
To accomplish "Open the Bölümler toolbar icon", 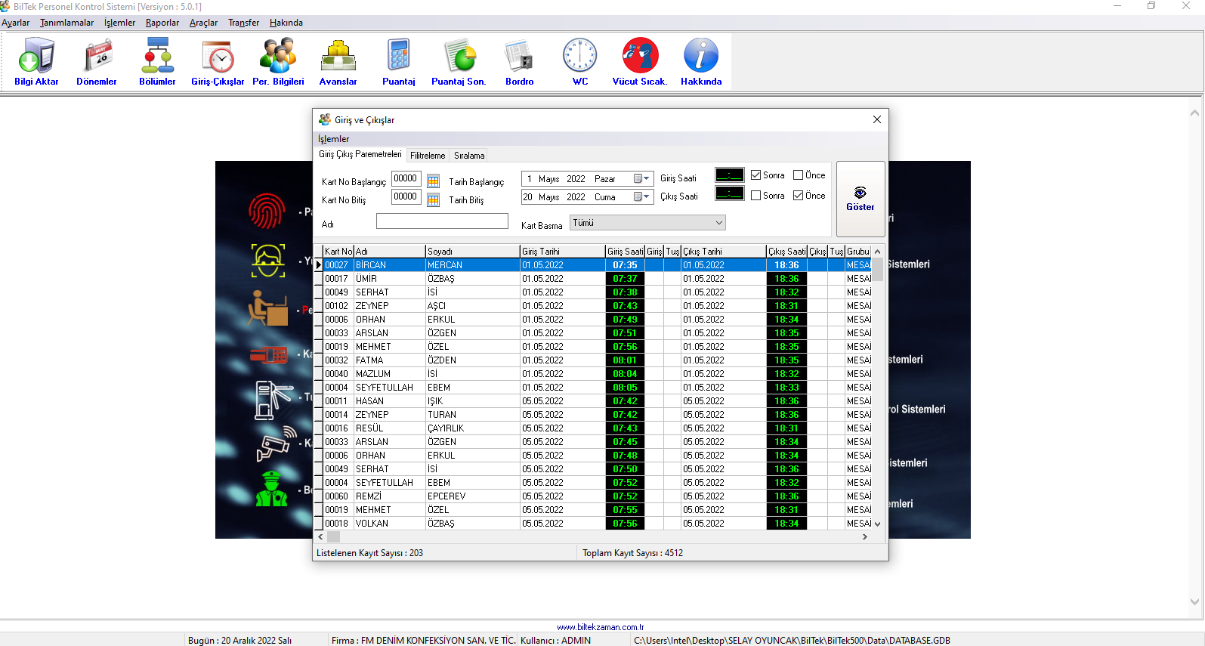I will pos(157,62).
